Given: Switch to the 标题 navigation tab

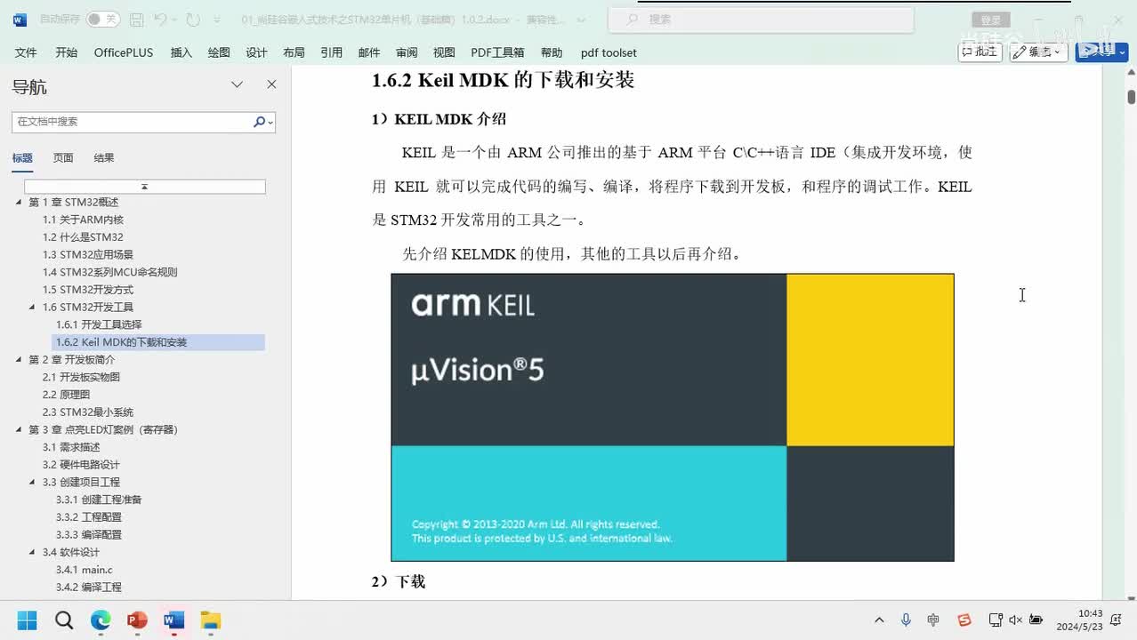Looking at the screenshot, I should click(x=22, y=157).
